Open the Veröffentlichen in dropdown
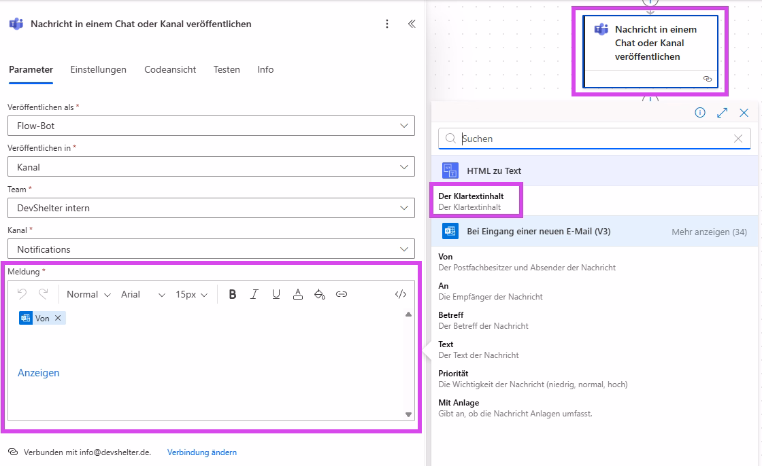 click(x=211, y=167)
